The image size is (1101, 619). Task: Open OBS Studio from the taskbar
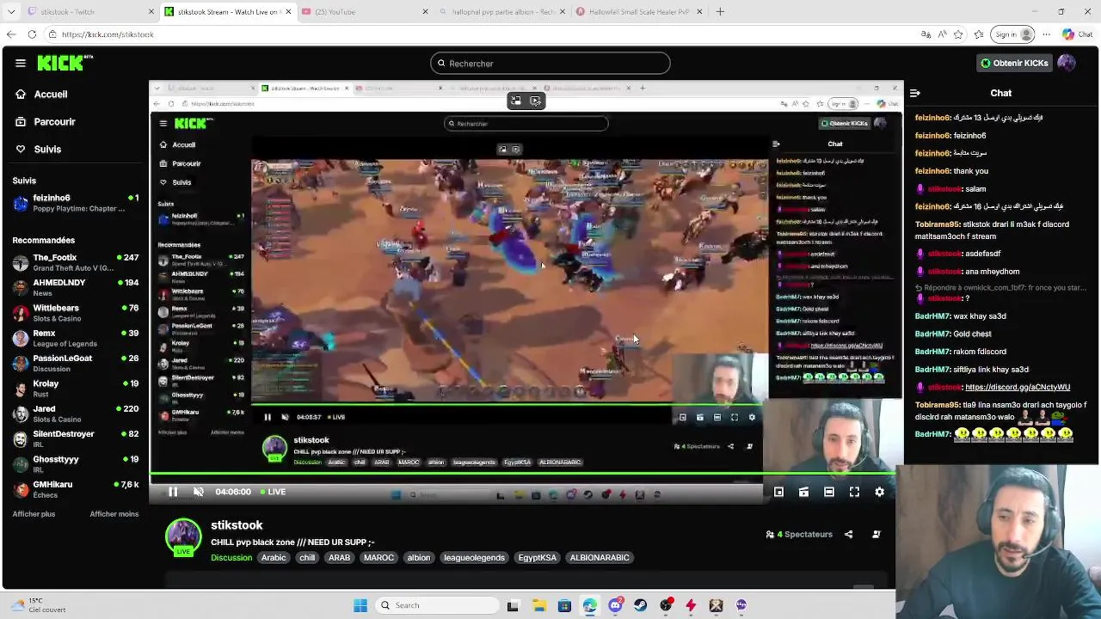click(x=666, y=605)
